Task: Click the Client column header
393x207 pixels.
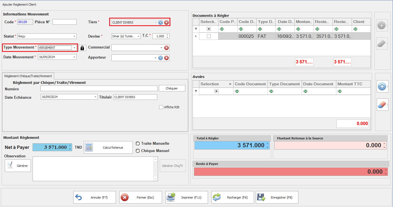Action: click(361, 22)
